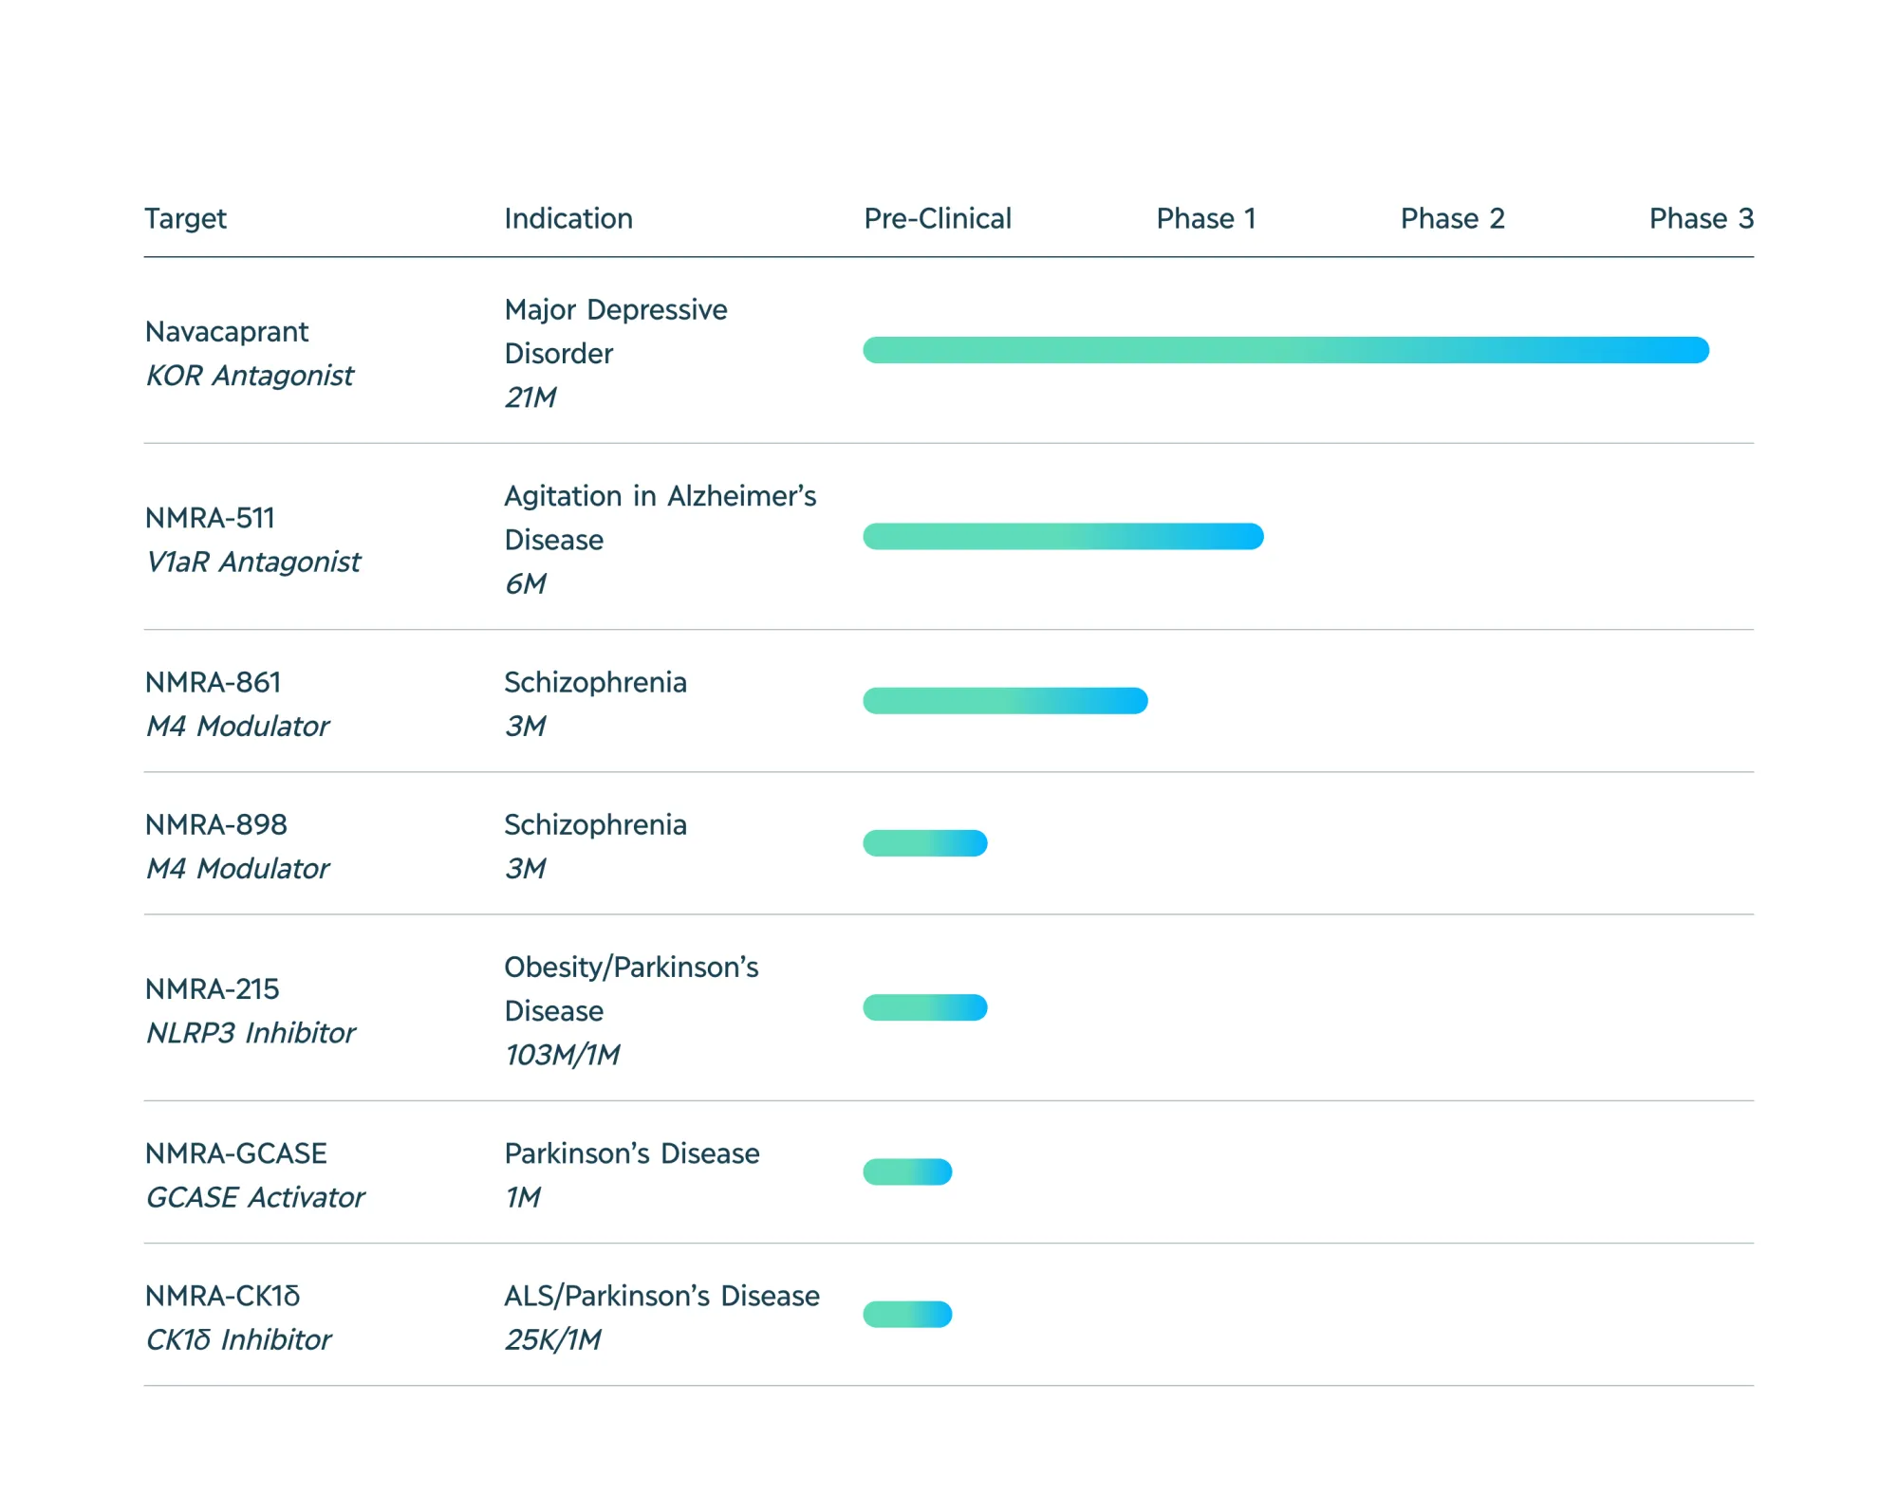Image resolution: width=1898 pixels, height=1512 pixels.
Task: Click the ALS/Parkinson's Disease indication
Action: pyautogui.click(x=661, y=1295)
